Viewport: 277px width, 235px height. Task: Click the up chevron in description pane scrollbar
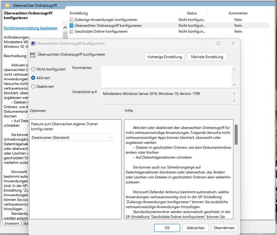tap(65, 27)
